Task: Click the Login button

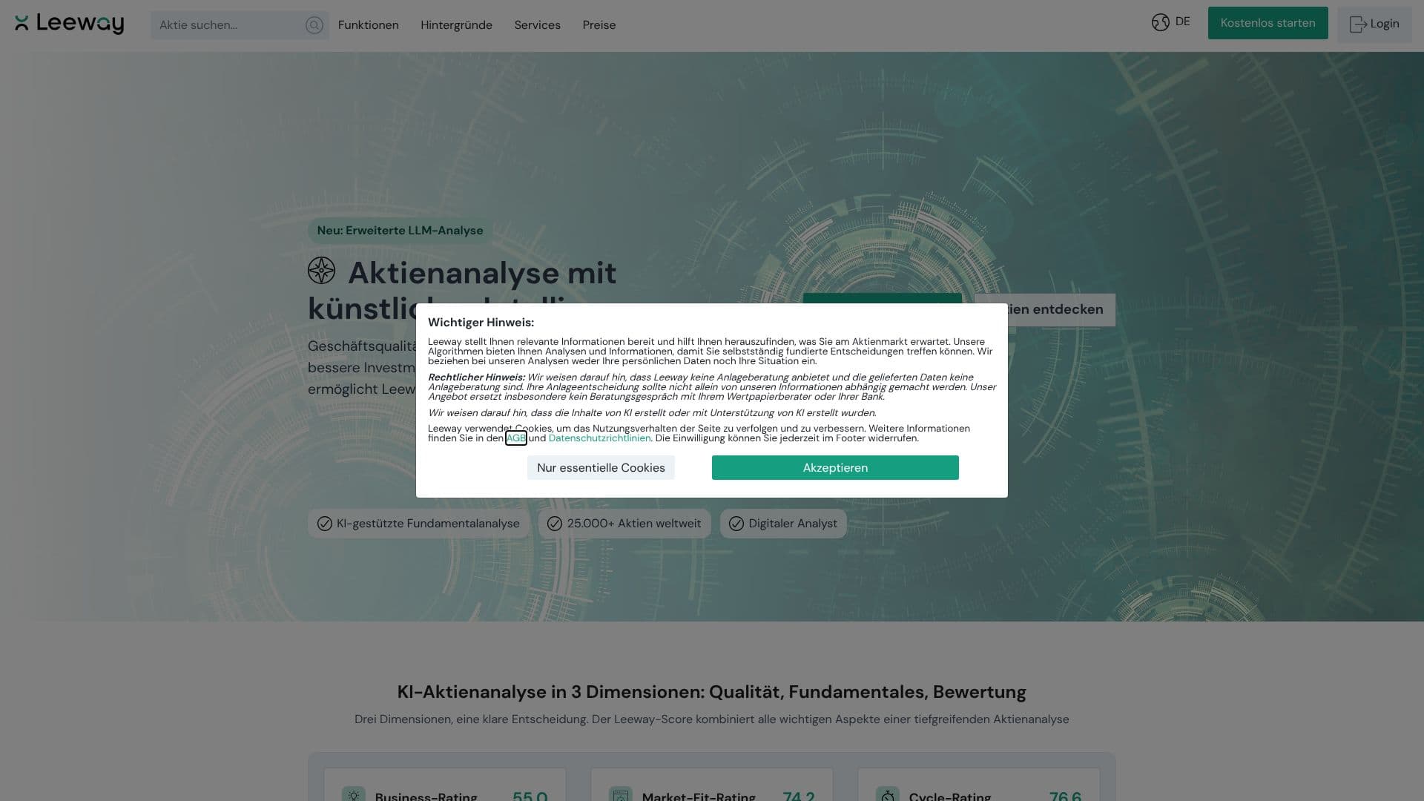Action: [x=1374, y=24]
